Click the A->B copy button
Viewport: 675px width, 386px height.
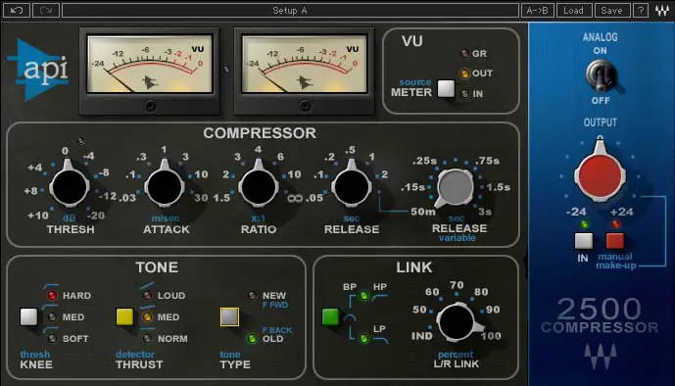[537, 11]
